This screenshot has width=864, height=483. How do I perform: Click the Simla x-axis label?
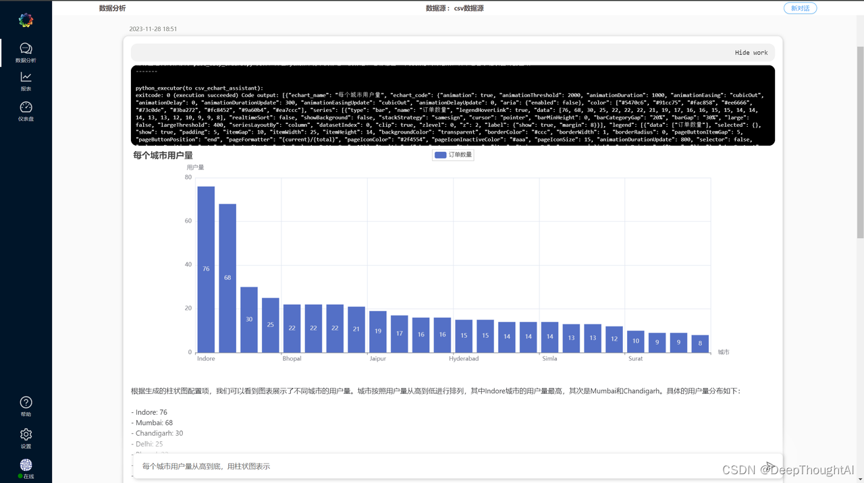pos(549,359)
